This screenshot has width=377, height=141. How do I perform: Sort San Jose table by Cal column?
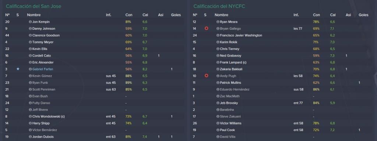coord(145,15)
